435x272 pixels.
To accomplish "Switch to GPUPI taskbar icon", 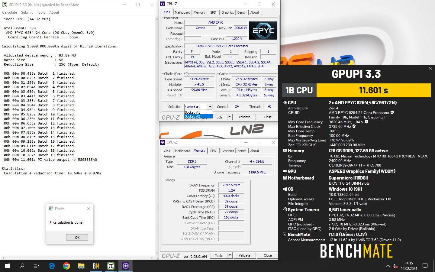I will pos(111,266).
